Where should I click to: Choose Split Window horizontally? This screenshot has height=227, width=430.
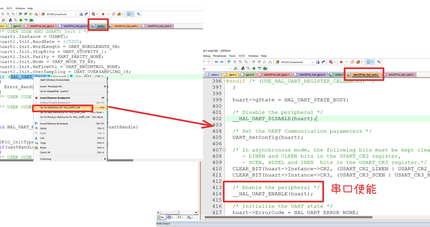click(70, 80)
